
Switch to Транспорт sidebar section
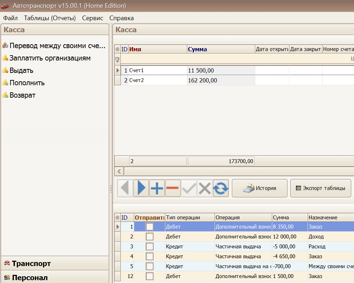pos(55,263)
